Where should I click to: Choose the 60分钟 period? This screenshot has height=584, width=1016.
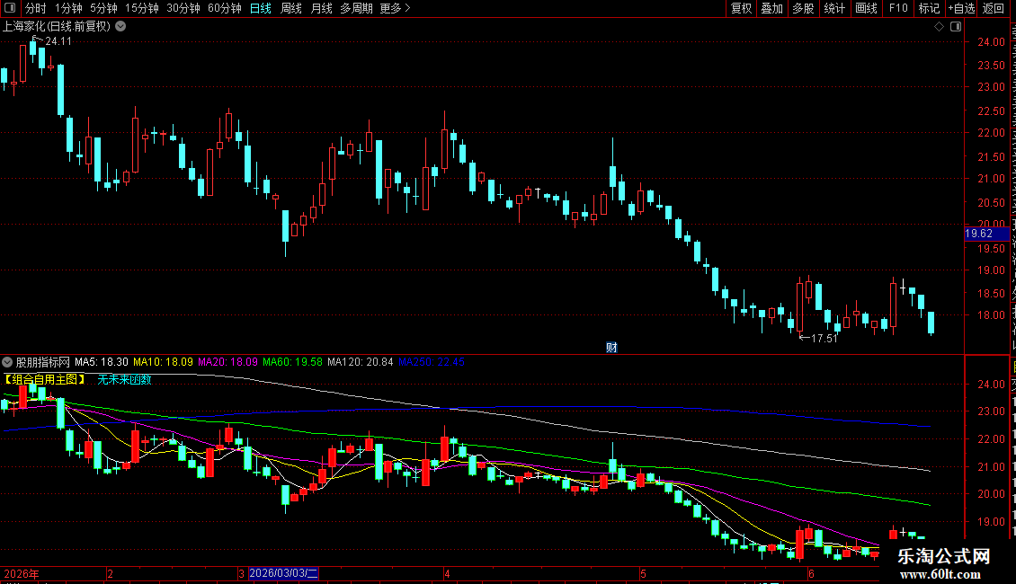point(225,8)
